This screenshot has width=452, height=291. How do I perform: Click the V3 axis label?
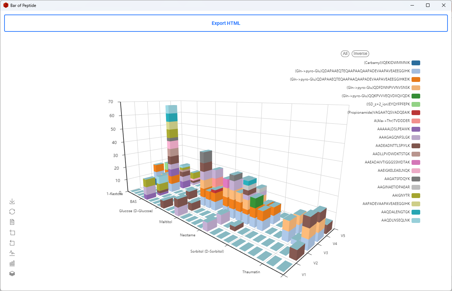pos(325,253)
